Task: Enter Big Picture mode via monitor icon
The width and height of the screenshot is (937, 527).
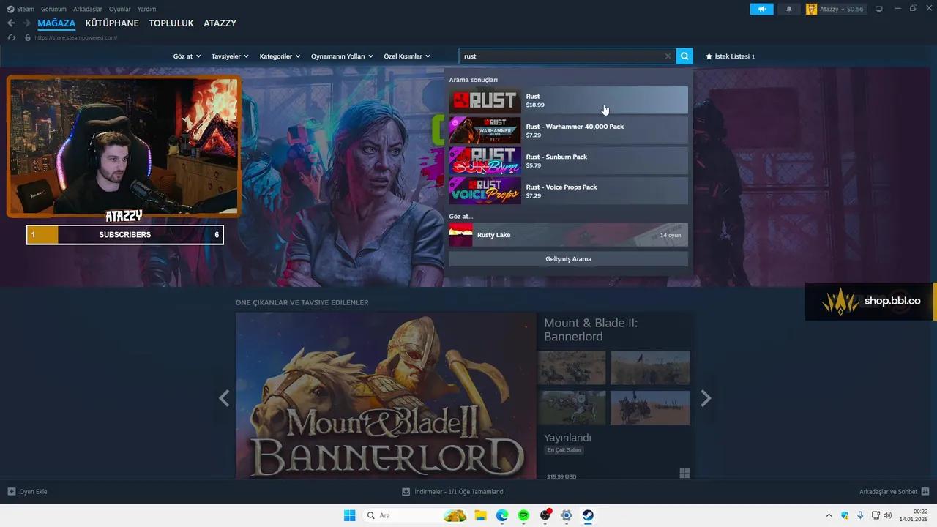Action: click(x=878, y=9)
